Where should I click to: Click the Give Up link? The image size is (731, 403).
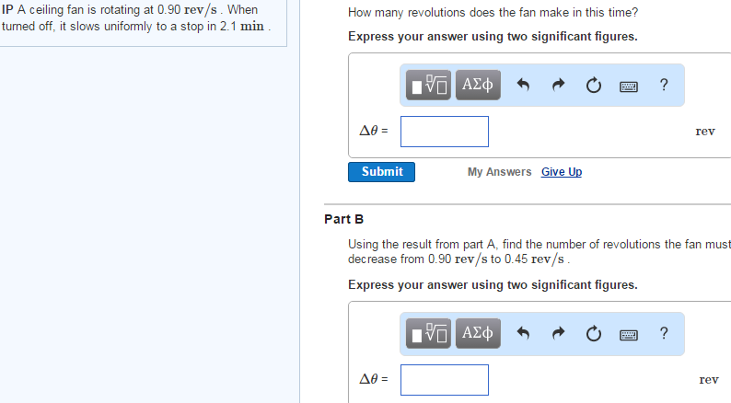(561, 172)
